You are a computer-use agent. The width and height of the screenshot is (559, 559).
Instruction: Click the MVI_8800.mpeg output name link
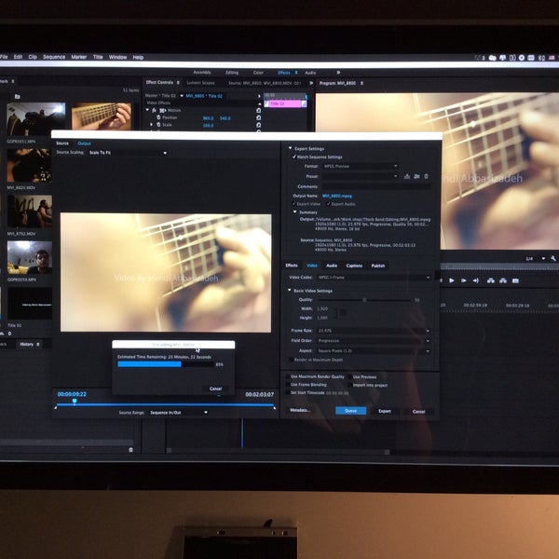pyautogui.click(x=339, y=196)
